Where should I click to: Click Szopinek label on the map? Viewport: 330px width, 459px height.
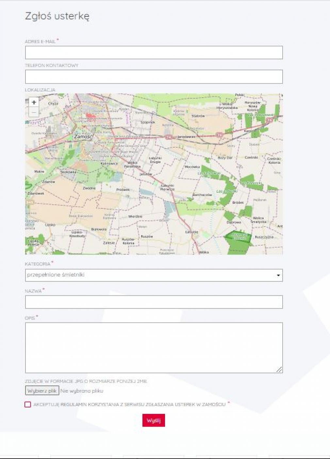[148, 122]
